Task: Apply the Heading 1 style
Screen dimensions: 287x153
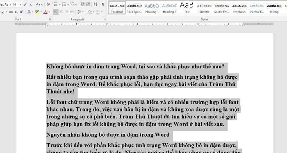Action: [x=152, y=8]
